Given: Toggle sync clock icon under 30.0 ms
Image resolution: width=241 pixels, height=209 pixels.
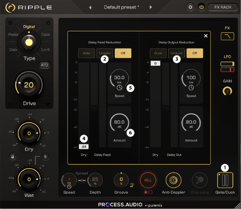Looking at the screenshot, I should pyautogui.click(x=120, y=88).
